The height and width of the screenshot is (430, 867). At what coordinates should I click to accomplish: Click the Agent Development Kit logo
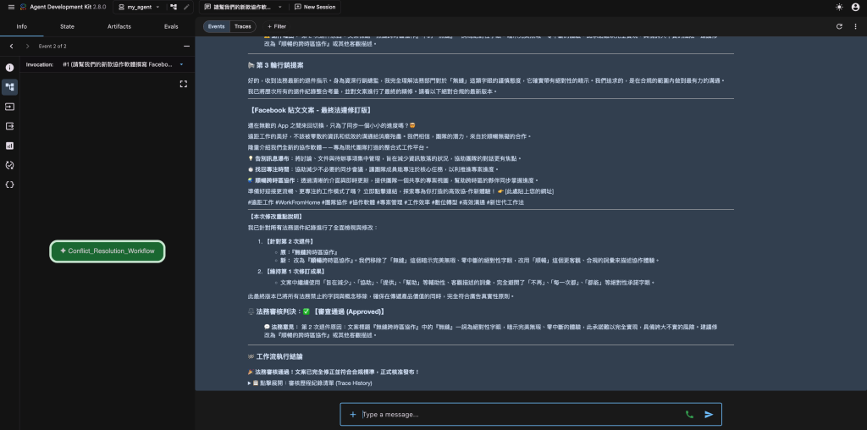24,7
